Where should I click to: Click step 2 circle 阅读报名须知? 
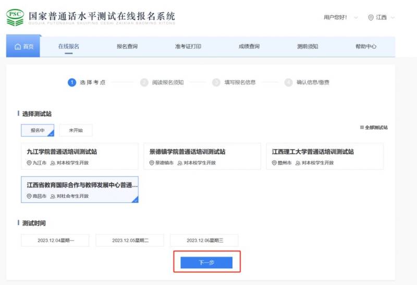(x=144, y=82)
